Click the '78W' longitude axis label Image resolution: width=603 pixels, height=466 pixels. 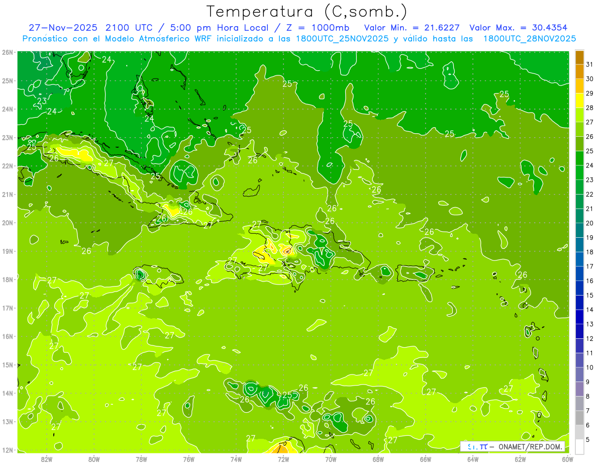point(141,459)
